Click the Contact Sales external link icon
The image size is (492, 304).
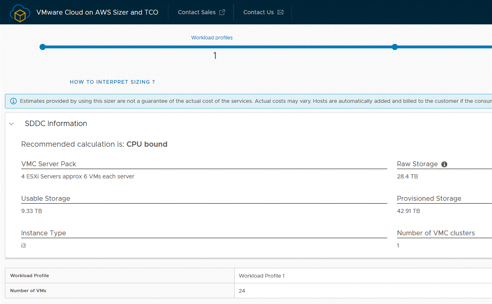click(x=222, y=12)
